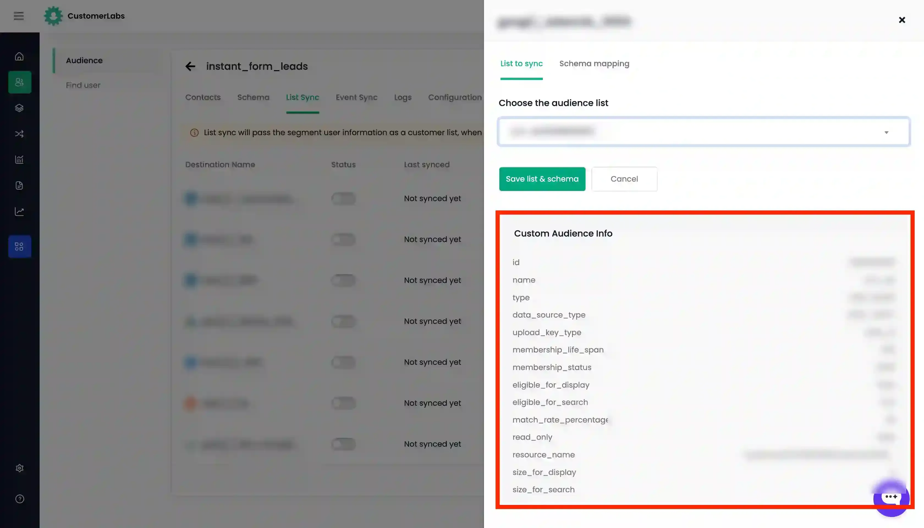Click the size_for_display label

(544, 472)
